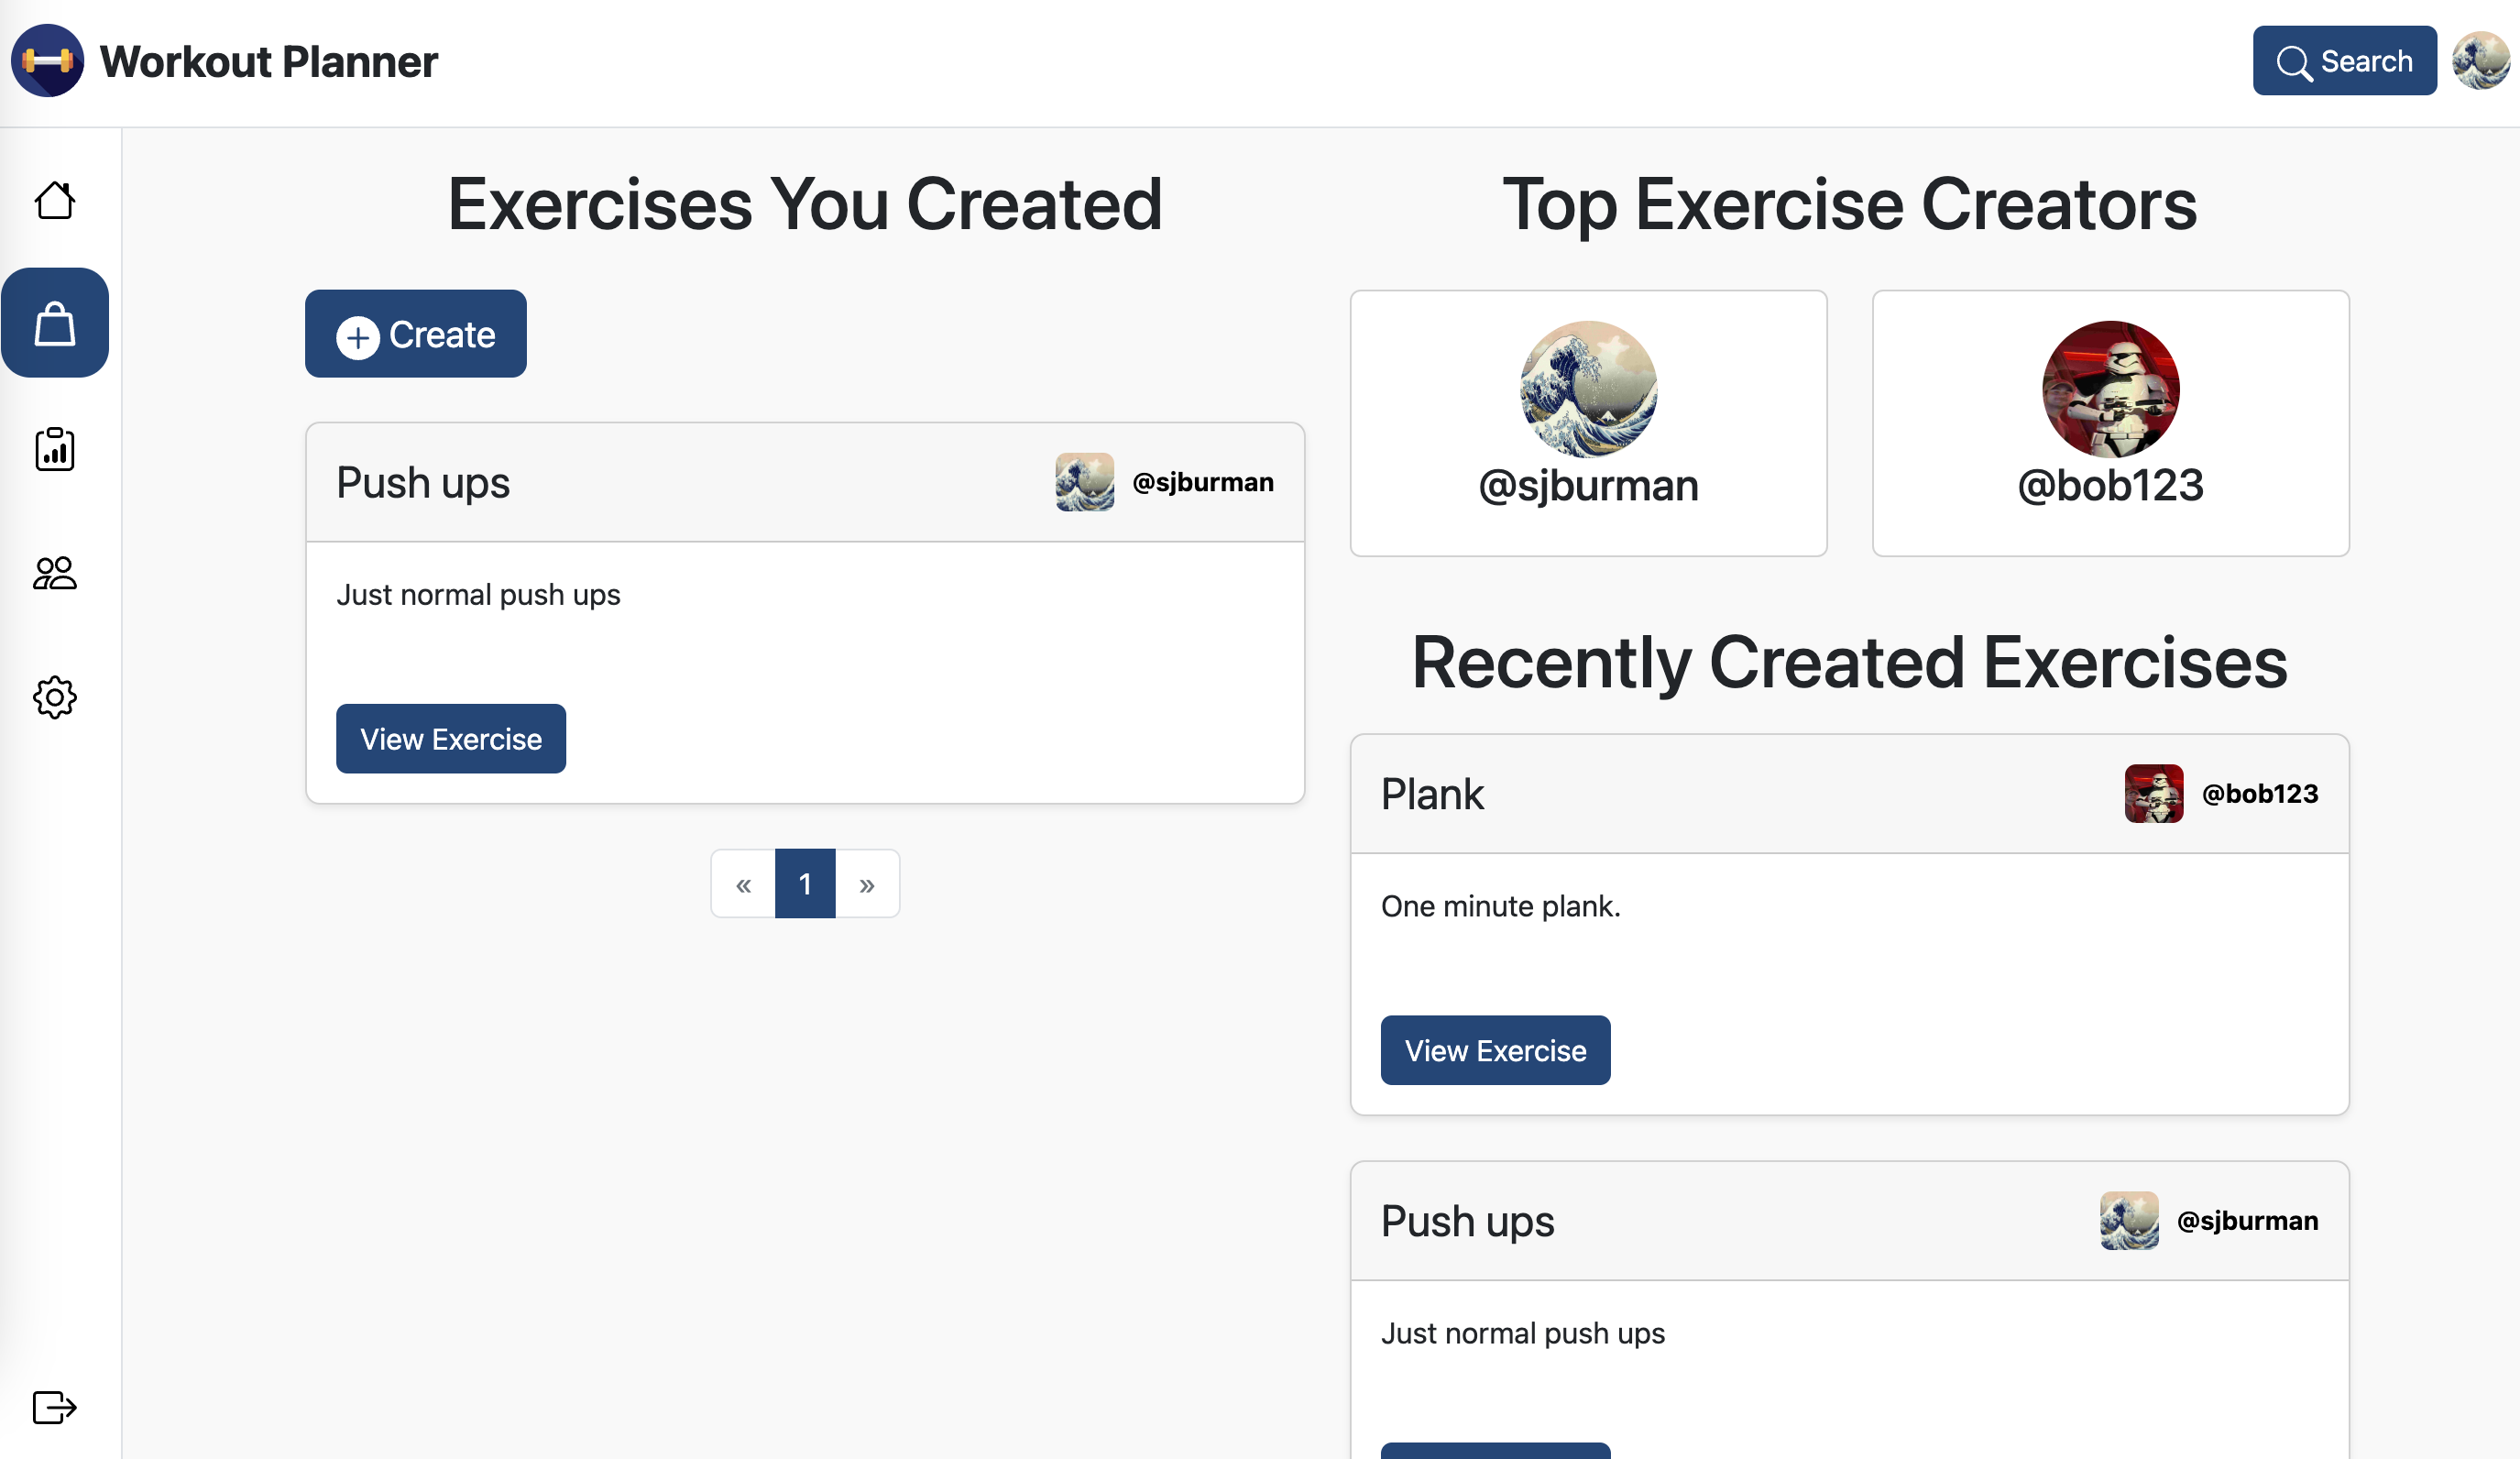Click the Search button
The width and height of the screenshot is (2520, 1459).
(x=2344, y=61)
